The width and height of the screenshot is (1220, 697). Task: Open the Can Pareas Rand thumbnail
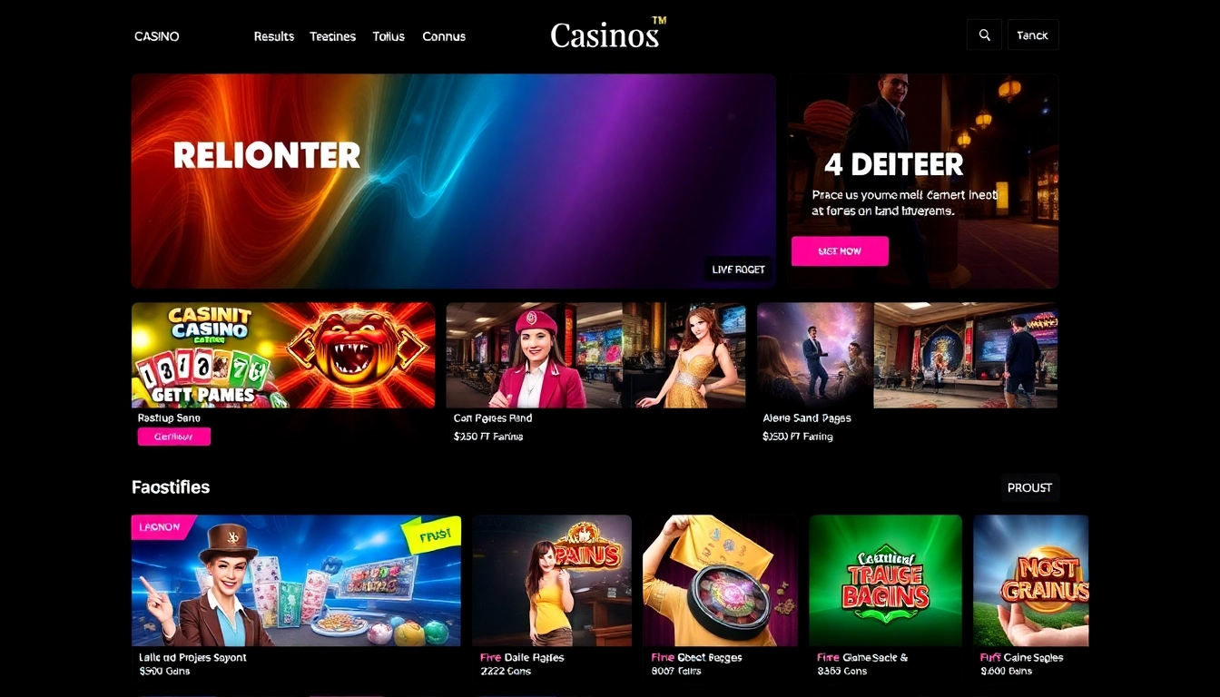click(x=595, y=355)
